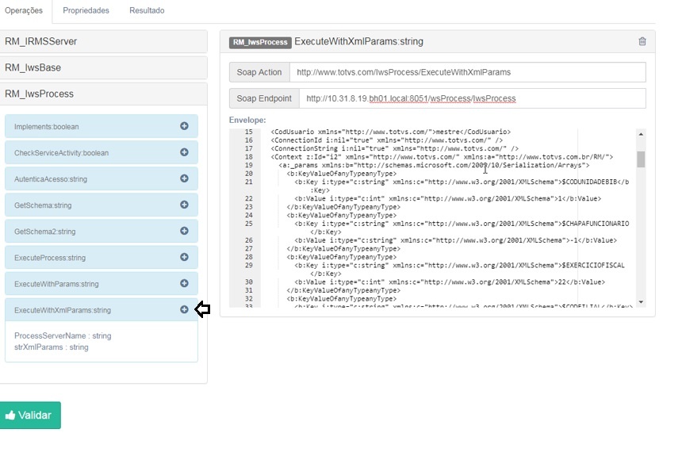Select the CheckServiceActivity:boolean operation row

click(x=101, y=153)
